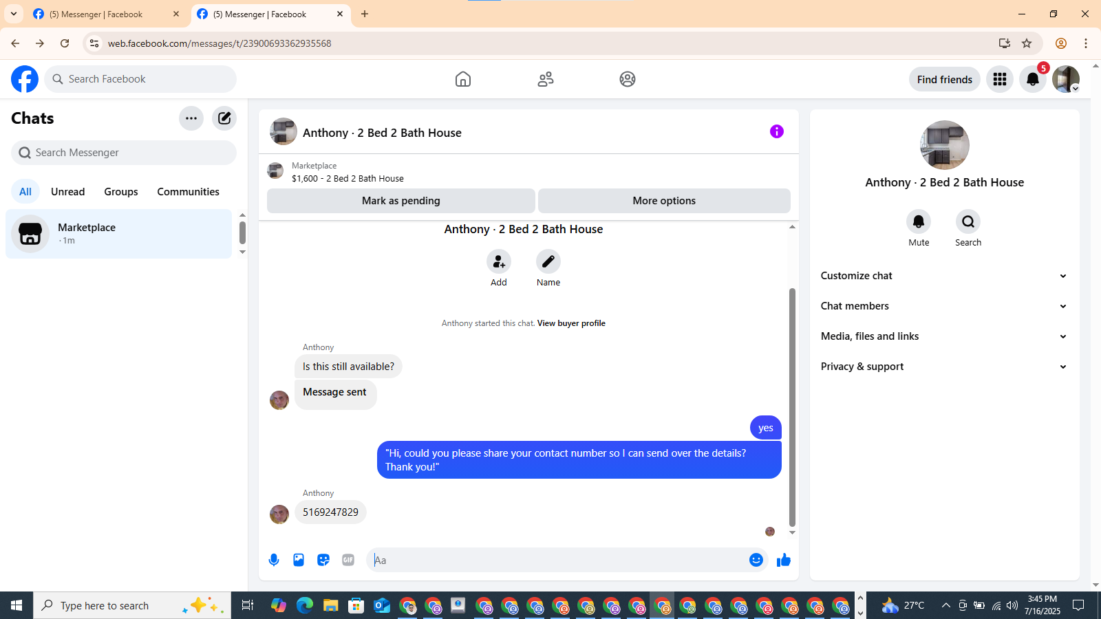Screen dimensions: 1101x619
Task: Select the Unread chats filter tab
Action: (x=68, y=192)
